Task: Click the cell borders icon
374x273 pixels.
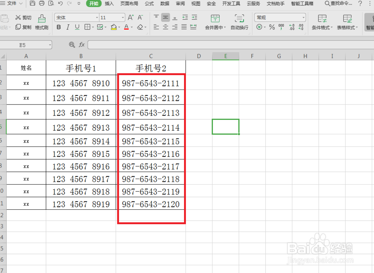Action: click(x=87, y=27)
